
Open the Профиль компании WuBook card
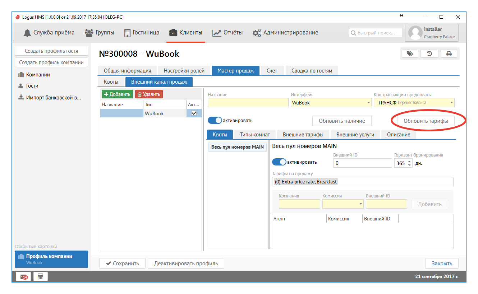click(51, 259)
